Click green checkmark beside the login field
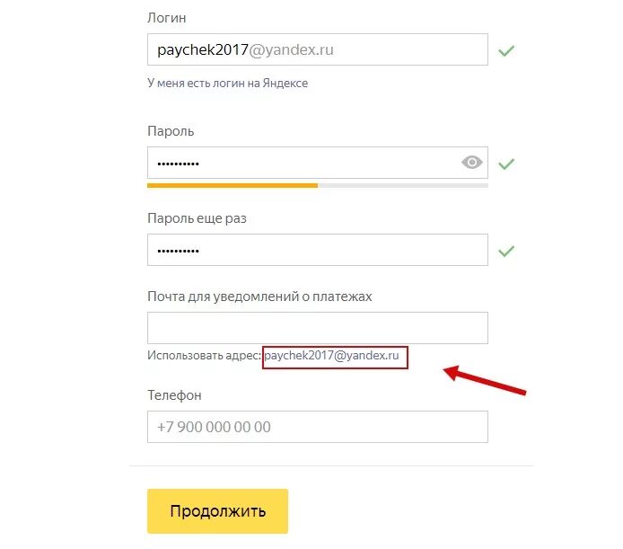623x549 pixels. (506, 50)
